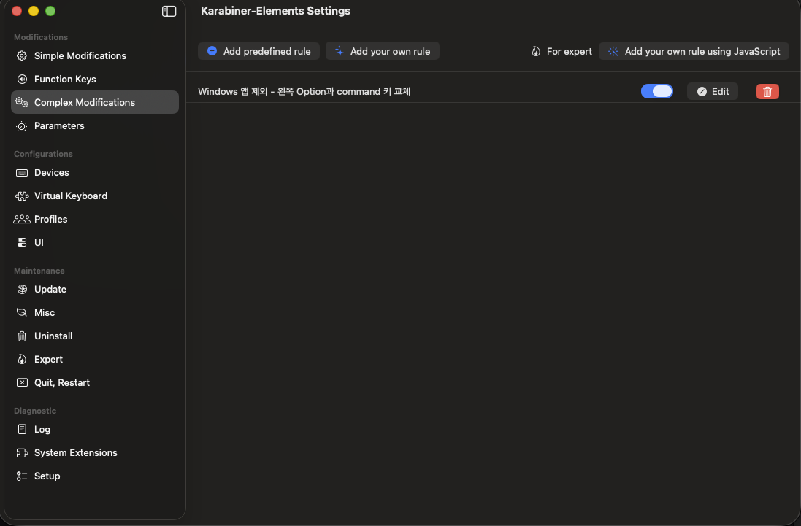This screenshot has height=526, width=801.
Task: Close the Karabiner-Elements Settings window
Action: 17,11
